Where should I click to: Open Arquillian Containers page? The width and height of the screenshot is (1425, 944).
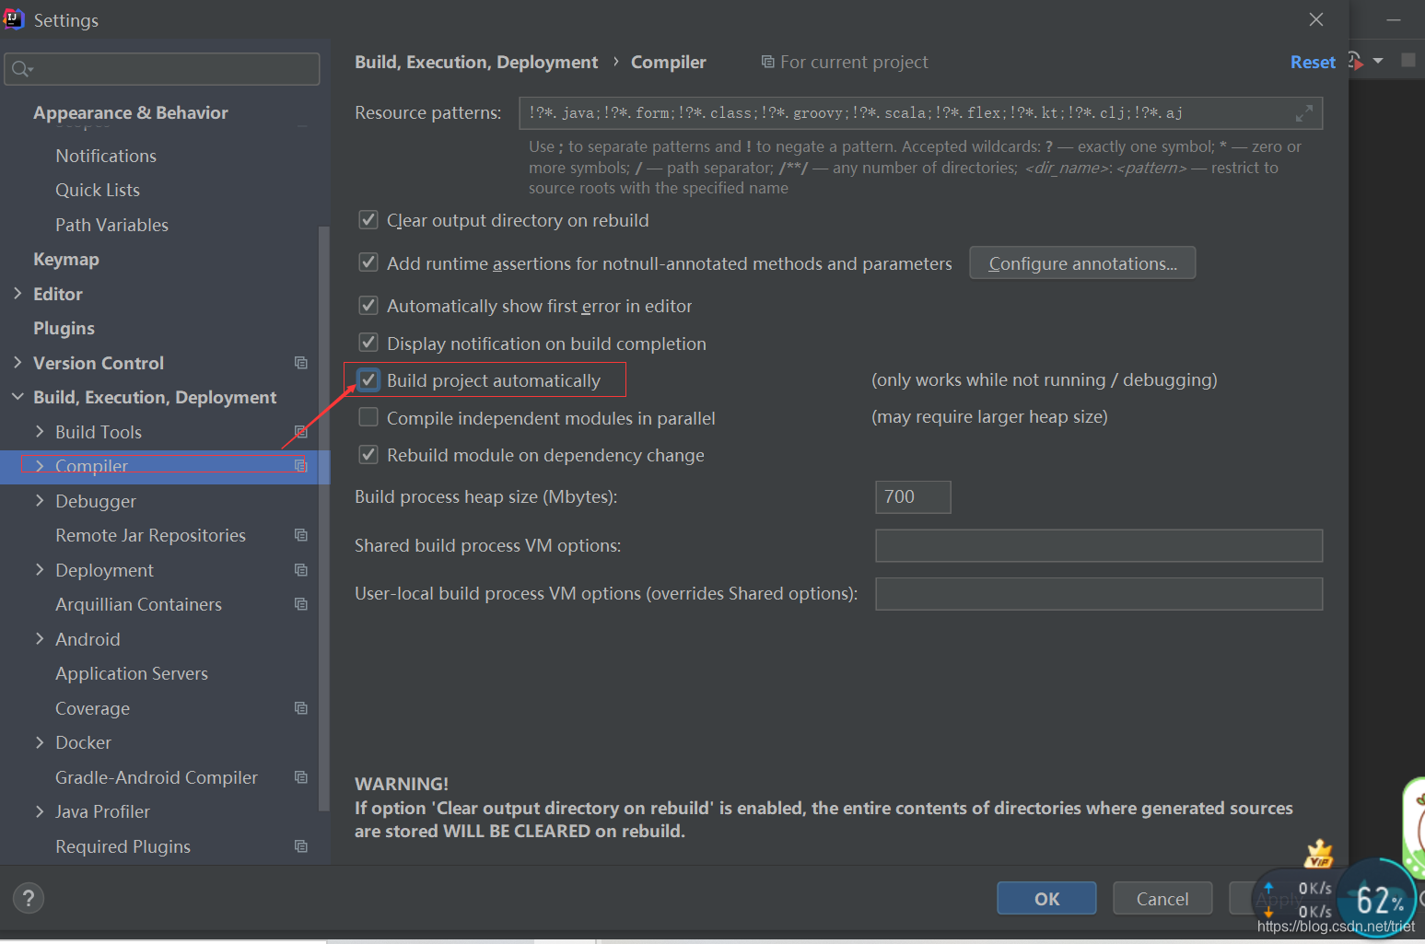click(x=138, y=604)
